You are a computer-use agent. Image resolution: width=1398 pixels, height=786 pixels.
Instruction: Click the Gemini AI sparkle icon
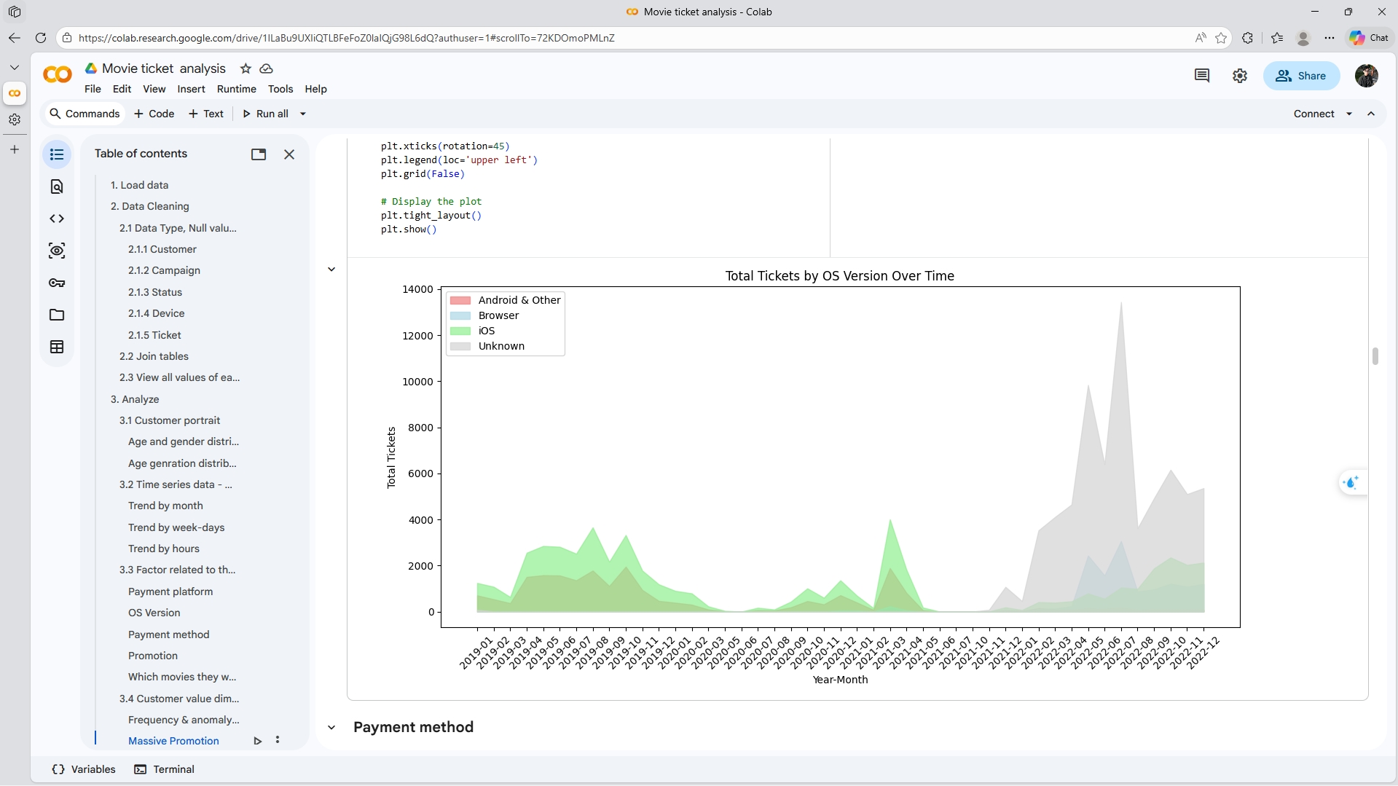click(x=1351, y=482)
